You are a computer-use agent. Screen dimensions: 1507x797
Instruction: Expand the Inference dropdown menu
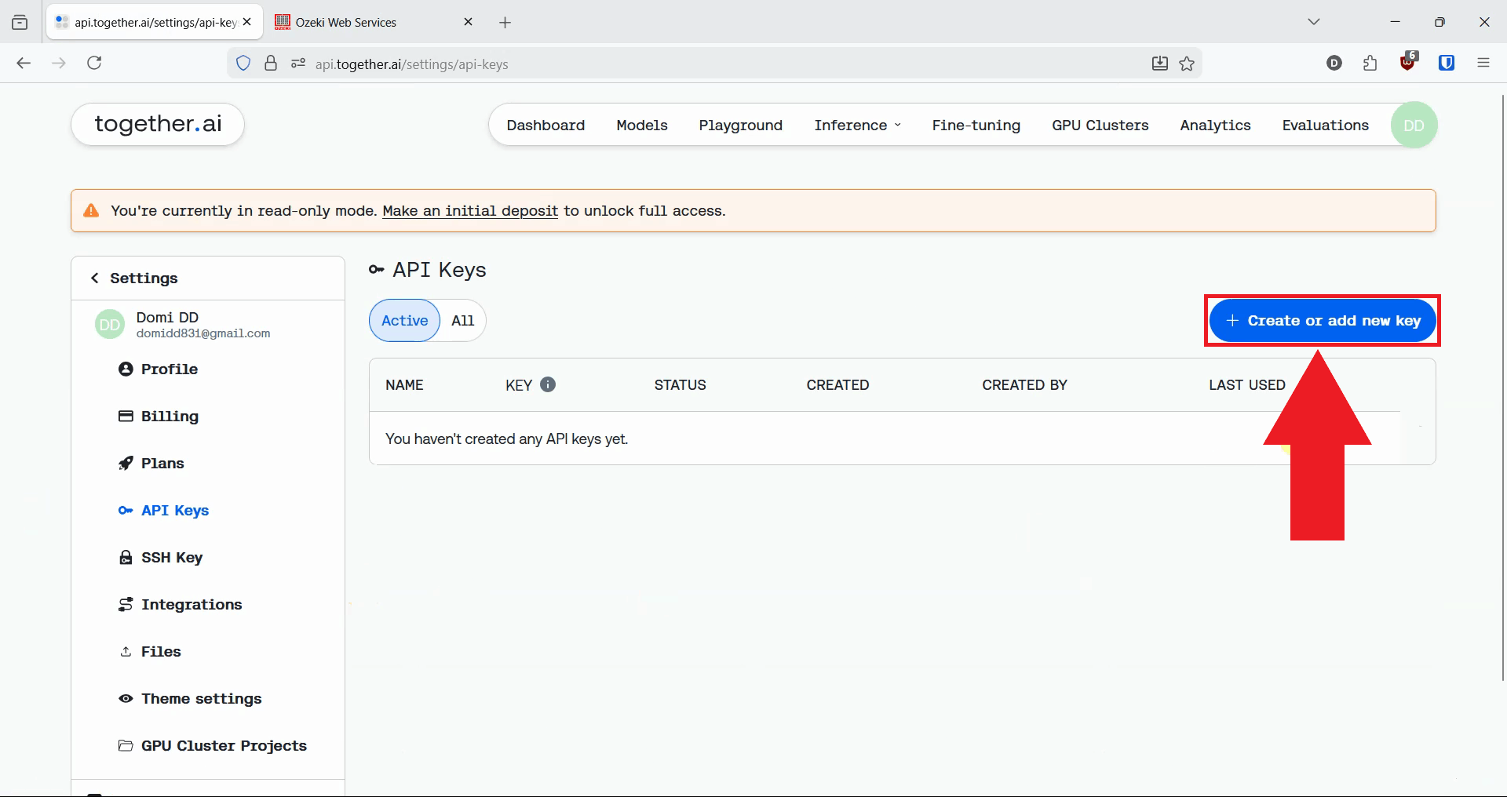click(856, 125)
